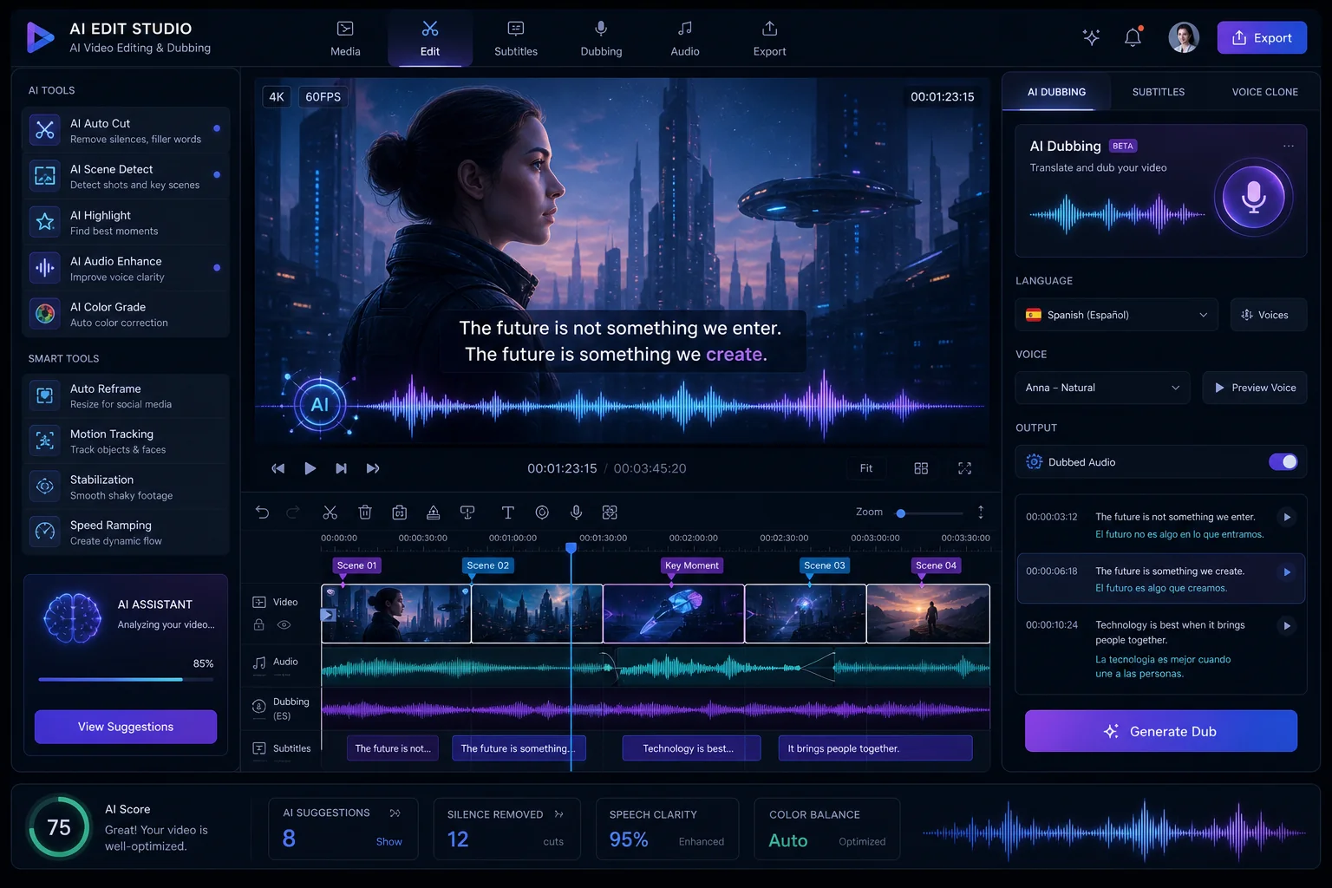Click the AI sparkle icon in header

click(1092, 37)
